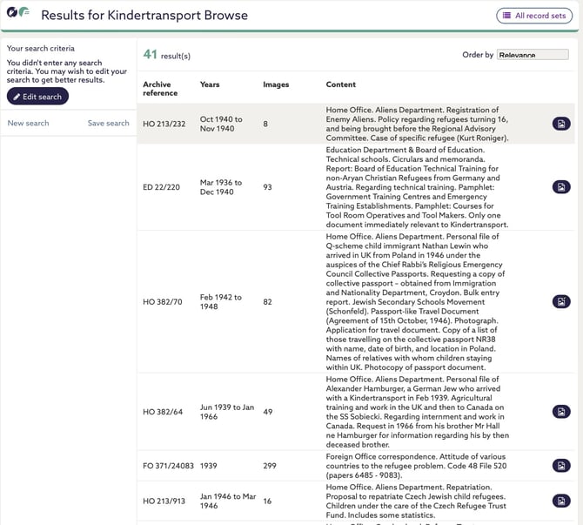583x525 pixels.
Task: Select the FO 371/24083 archive reference
Action: tap(170, 466)
